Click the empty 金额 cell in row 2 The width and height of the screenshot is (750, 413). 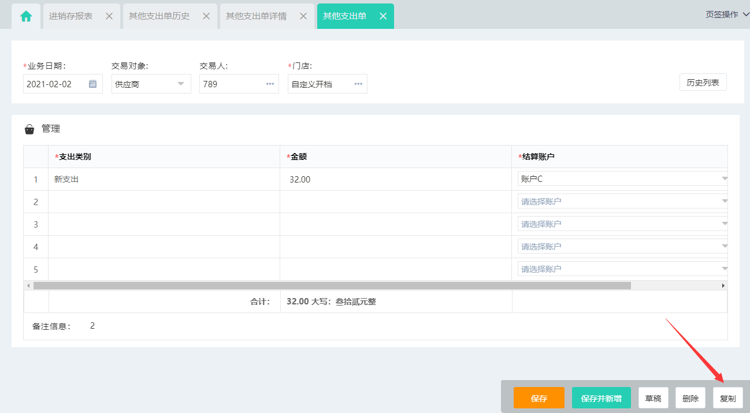(x=396, y=202)
